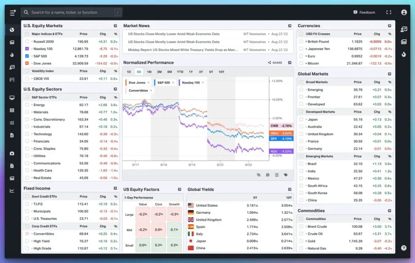
Task: Click the flame icon in left sidebar
Action: [x=12, y=55]
